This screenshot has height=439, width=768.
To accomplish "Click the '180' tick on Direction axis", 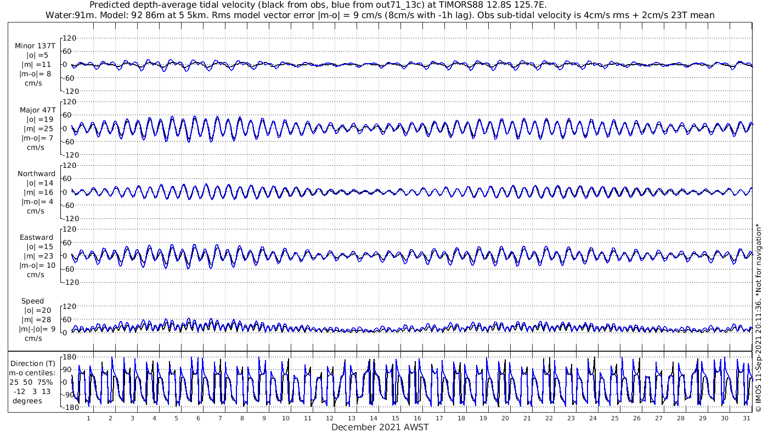I will 69,357.
